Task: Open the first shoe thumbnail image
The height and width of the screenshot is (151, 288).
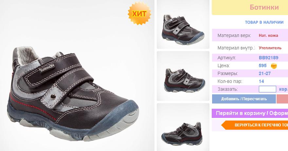Action: click(x=183, y=24)
